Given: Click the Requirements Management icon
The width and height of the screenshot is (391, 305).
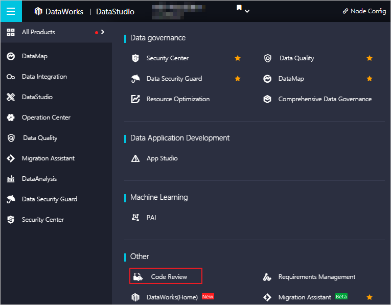Looking at the screenshot, I should click(x=267, y=277).
